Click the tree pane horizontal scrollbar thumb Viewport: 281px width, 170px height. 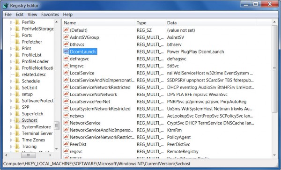click(29, 155)
